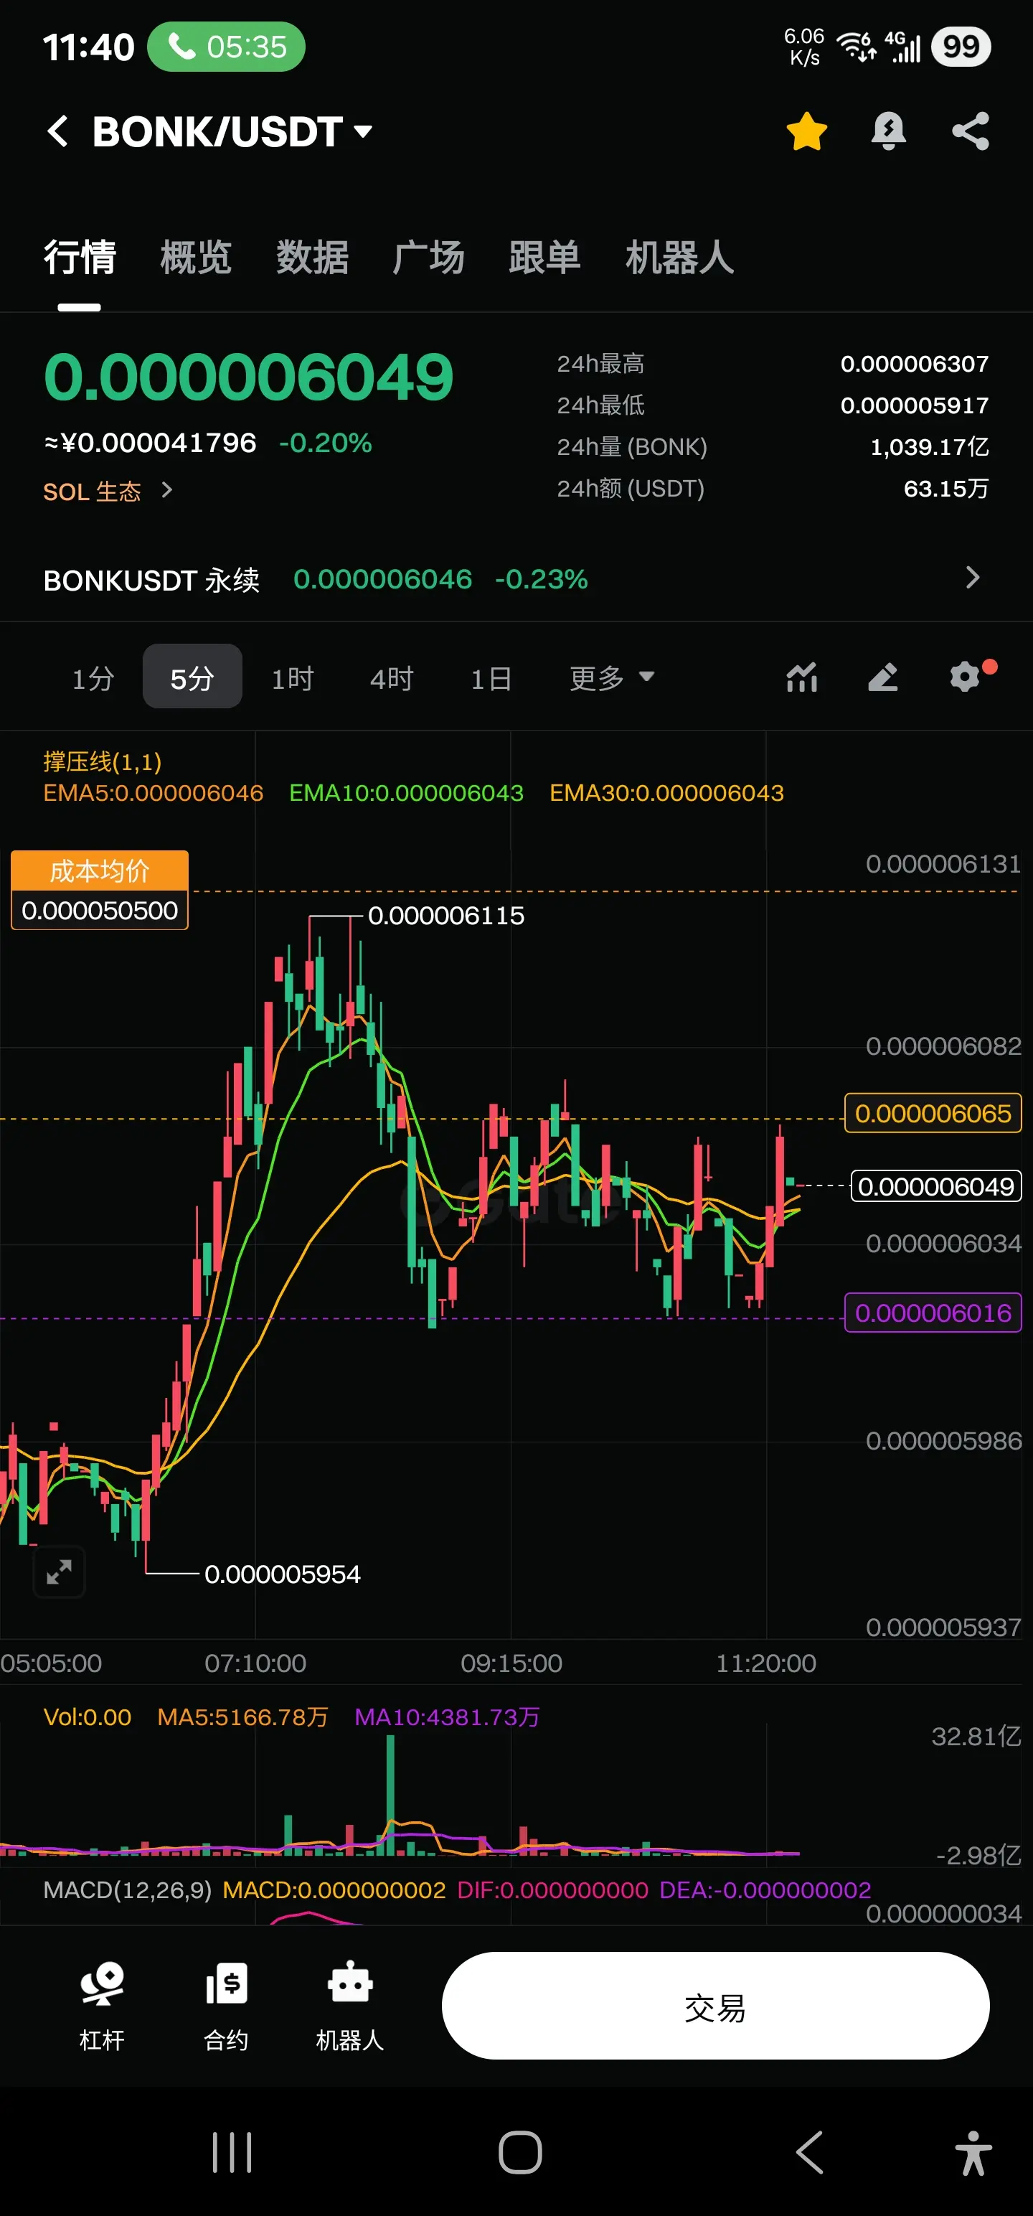1033x2216 pixels.
Task: Tap the MACD(12,26,9) indicator label
Action: pos(127,1890)
